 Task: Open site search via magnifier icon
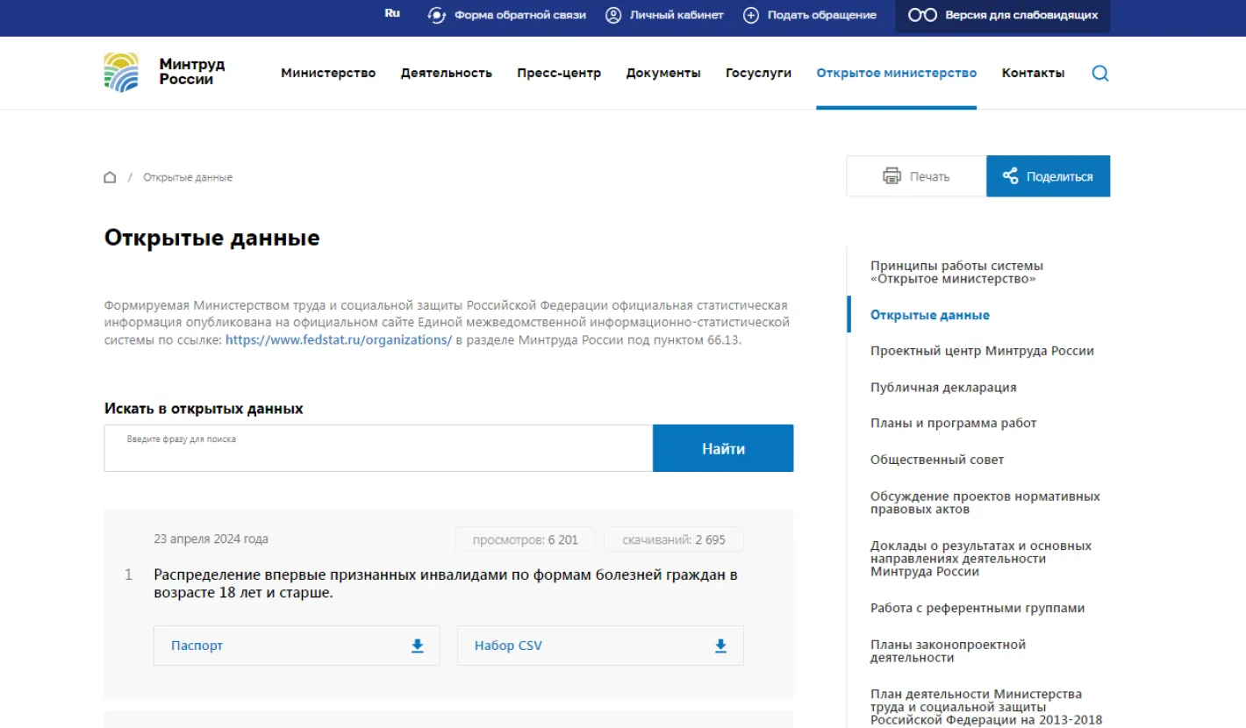[x=1099, y=74]
